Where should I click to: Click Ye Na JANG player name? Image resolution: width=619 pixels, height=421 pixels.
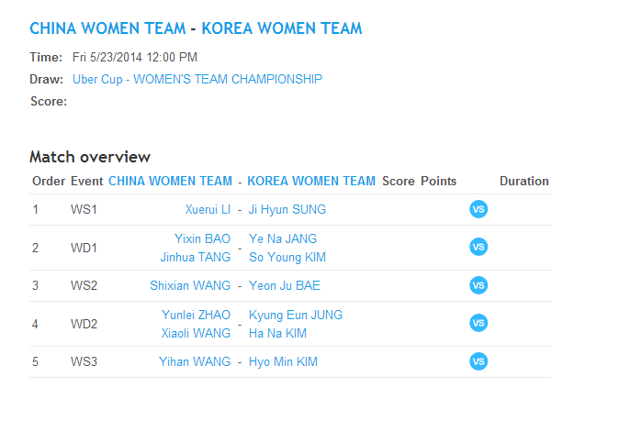click(283, 238)
